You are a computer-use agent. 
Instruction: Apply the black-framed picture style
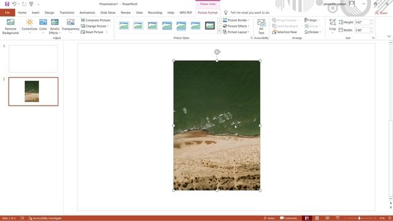210,26
